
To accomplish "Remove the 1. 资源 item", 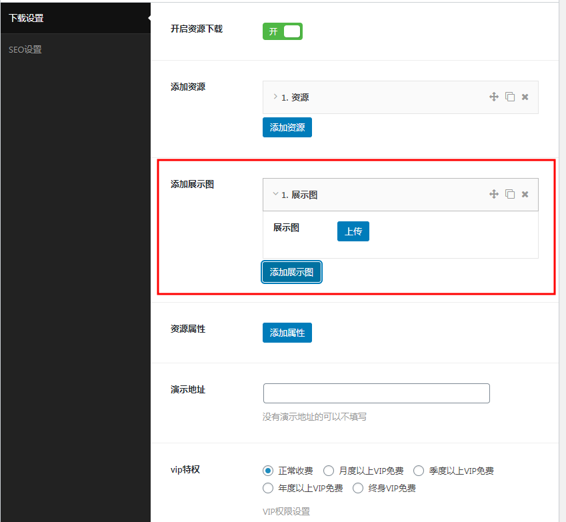I will (525, 97).
